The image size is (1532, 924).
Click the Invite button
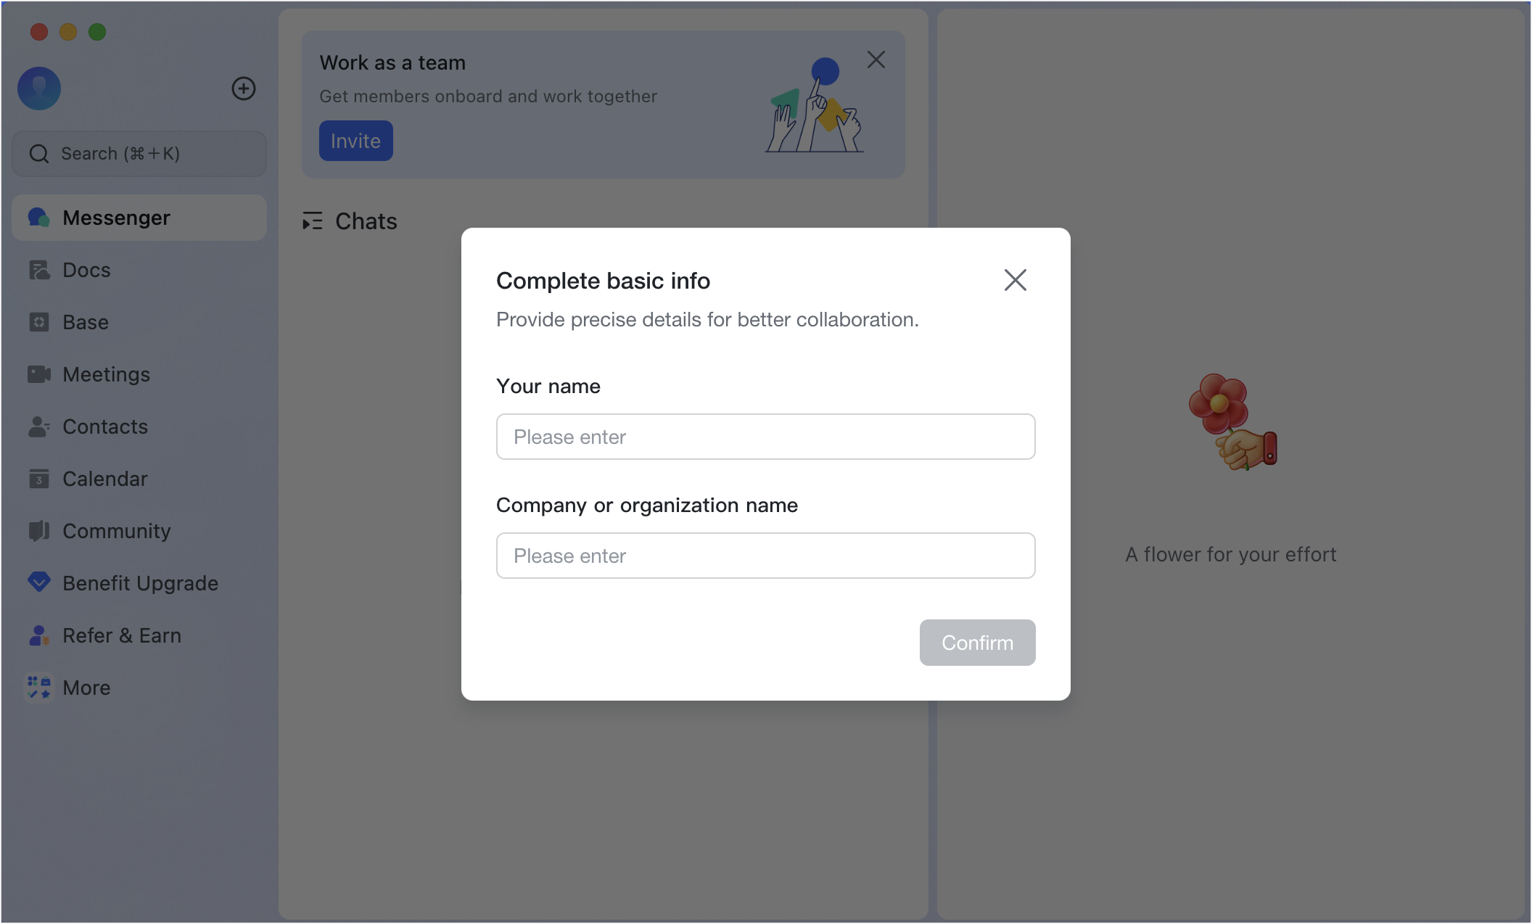355,140
